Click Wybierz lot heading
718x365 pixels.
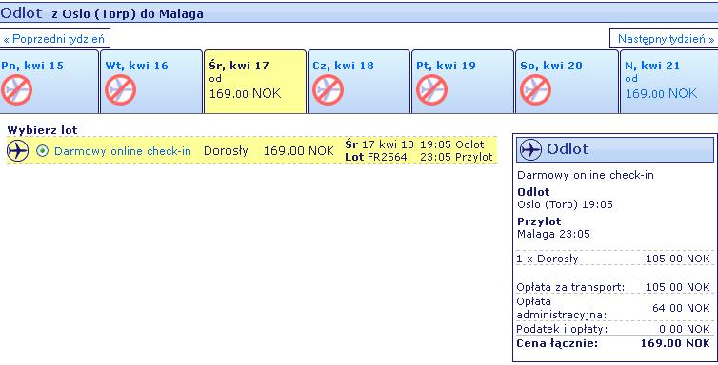pyautogui.click(x=43, y=130)
